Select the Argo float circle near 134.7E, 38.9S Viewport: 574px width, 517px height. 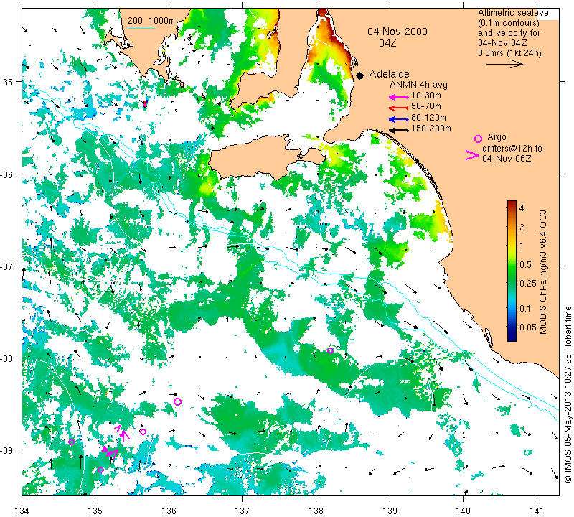click(x=71, y=442)
